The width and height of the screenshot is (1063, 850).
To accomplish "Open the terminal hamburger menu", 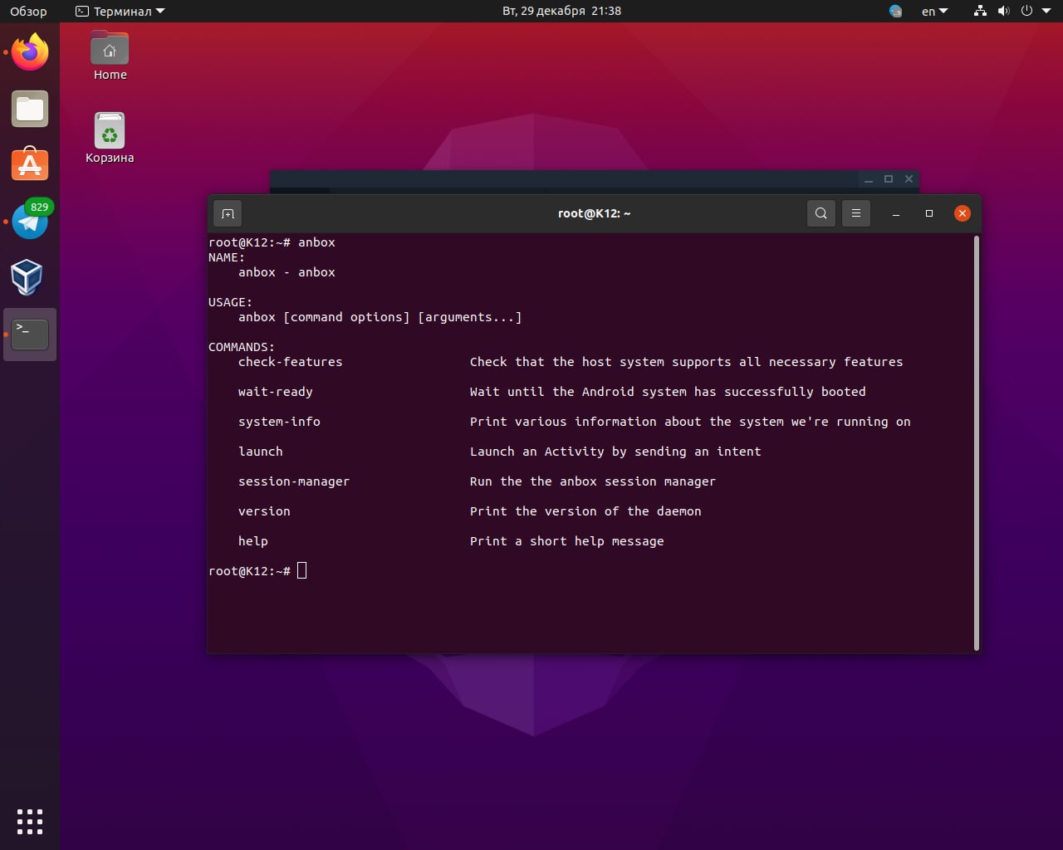I will tap(855, 213).
